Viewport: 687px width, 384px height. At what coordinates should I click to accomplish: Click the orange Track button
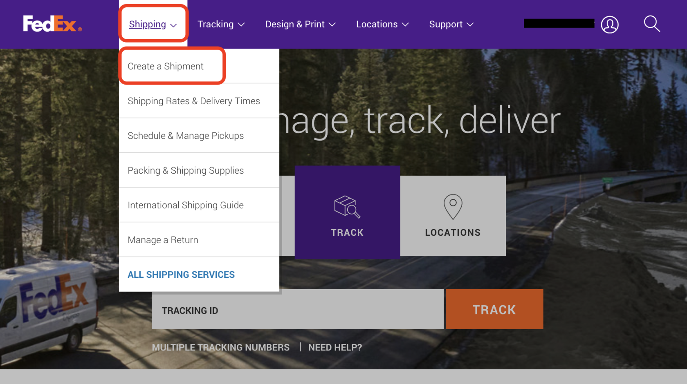(494, 309)
